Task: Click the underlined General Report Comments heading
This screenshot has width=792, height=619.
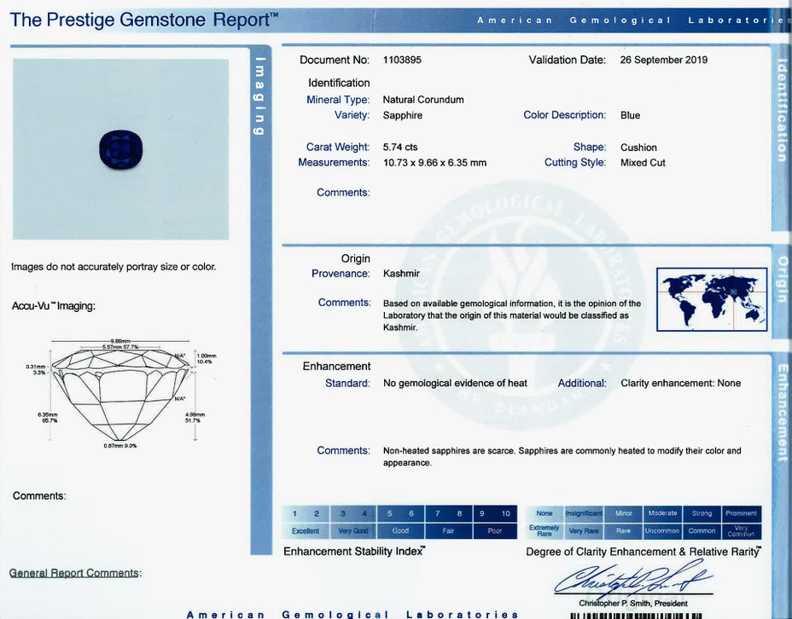Action: pyautogui.click(x=75, y=573)
